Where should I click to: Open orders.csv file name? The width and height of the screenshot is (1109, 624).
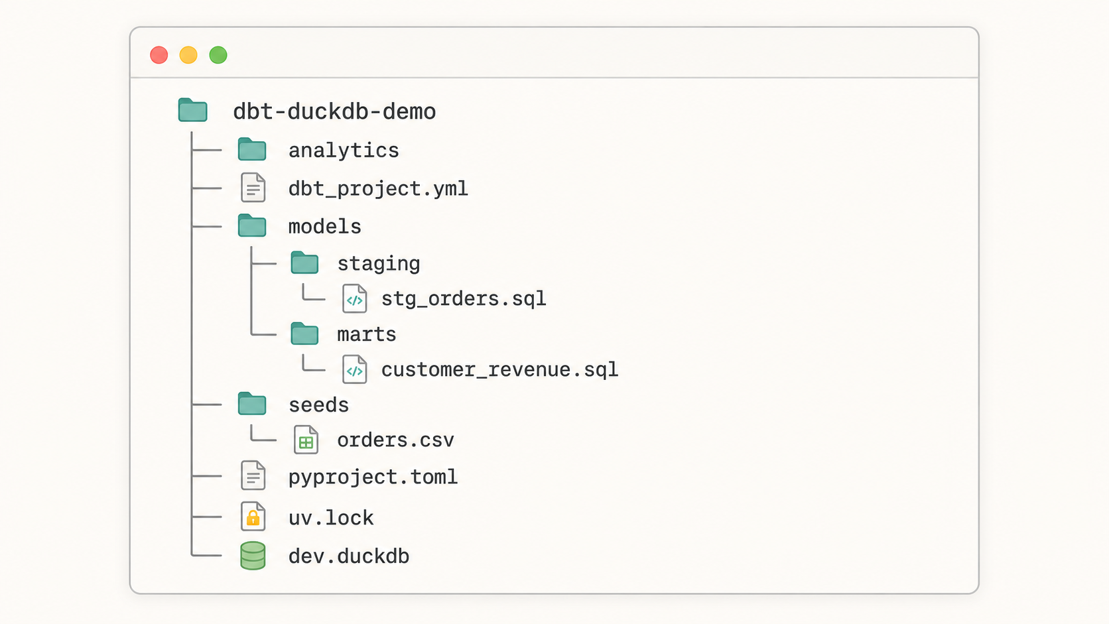click(396, 440)
